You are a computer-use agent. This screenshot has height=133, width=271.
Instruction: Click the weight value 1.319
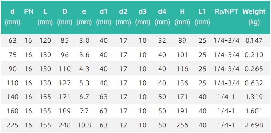(x=254, y=97)
